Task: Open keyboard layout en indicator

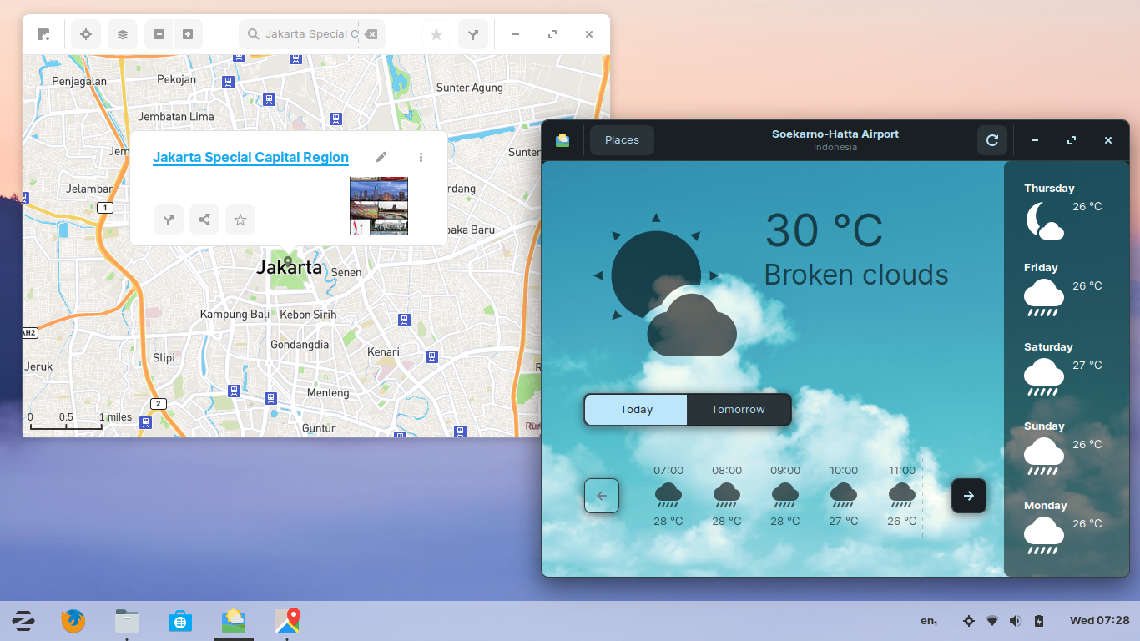Action: (x=929, y=621)
